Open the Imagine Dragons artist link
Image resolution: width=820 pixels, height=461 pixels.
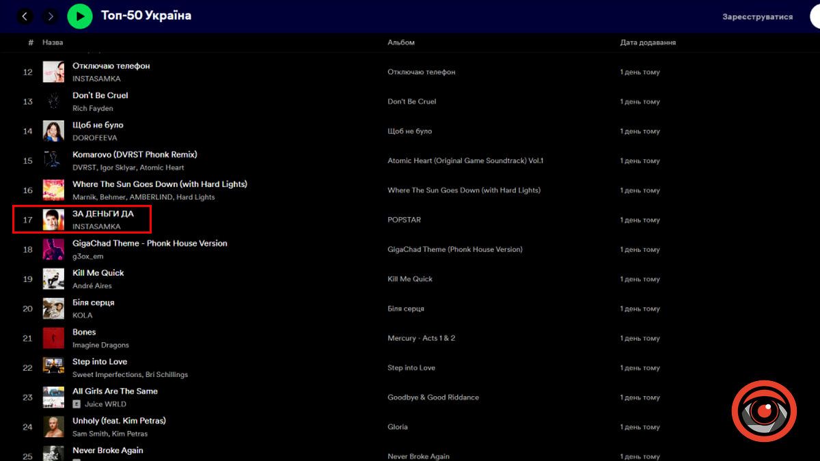pos(100,345)
